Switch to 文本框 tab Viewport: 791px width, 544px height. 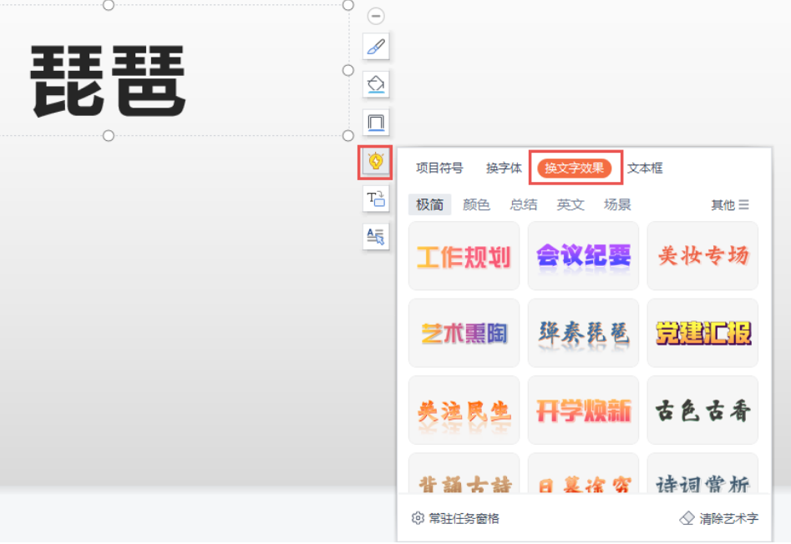(645, 168)
